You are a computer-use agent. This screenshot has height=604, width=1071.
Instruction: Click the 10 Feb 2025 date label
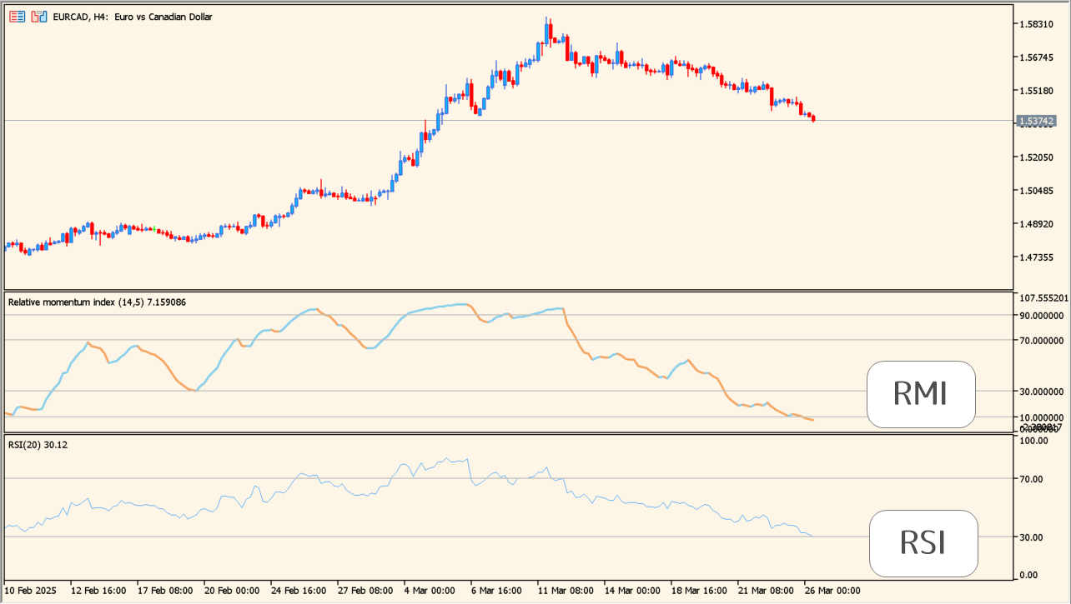pos(32,590)
